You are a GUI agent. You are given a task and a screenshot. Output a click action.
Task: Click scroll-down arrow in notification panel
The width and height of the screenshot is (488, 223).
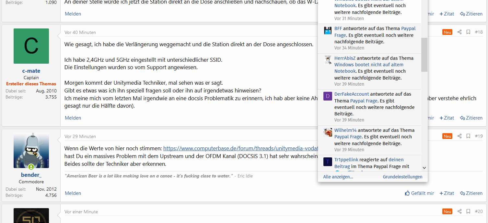coord(424,168)
